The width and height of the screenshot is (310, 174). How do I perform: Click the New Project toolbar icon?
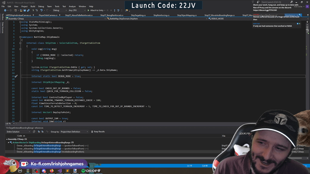[16, 10]
